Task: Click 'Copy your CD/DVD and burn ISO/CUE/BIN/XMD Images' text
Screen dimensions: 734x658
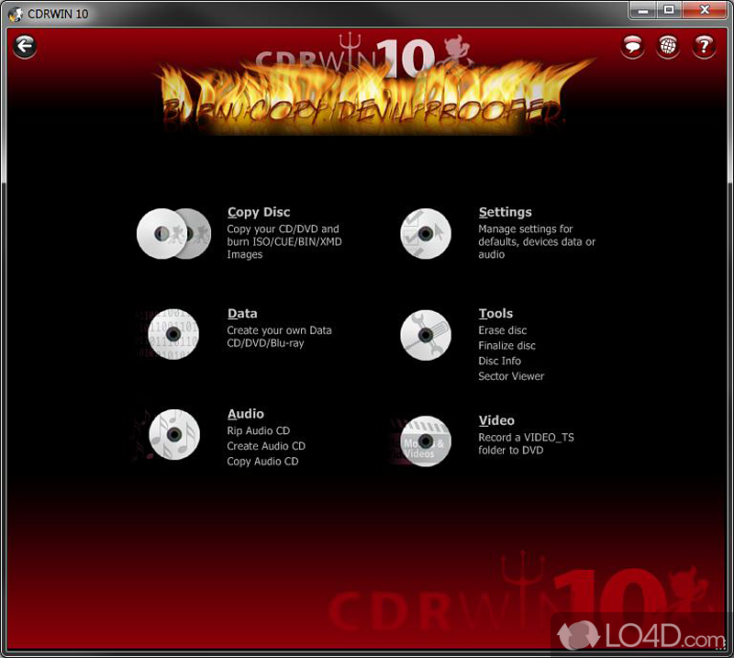Action: click(284, 241)
